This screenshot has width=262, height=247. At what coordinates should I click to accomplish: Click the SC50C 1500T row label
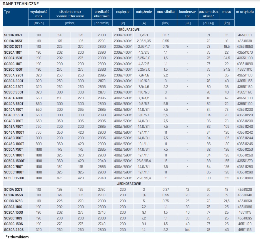14,178
